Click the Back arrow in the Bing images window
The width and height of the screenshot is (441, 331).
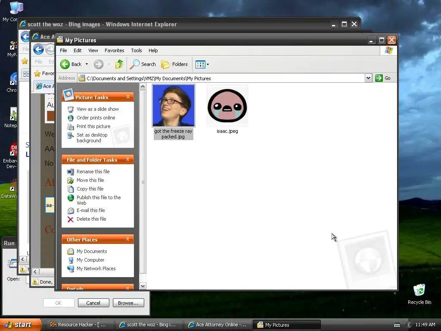[x=25, y=37]
